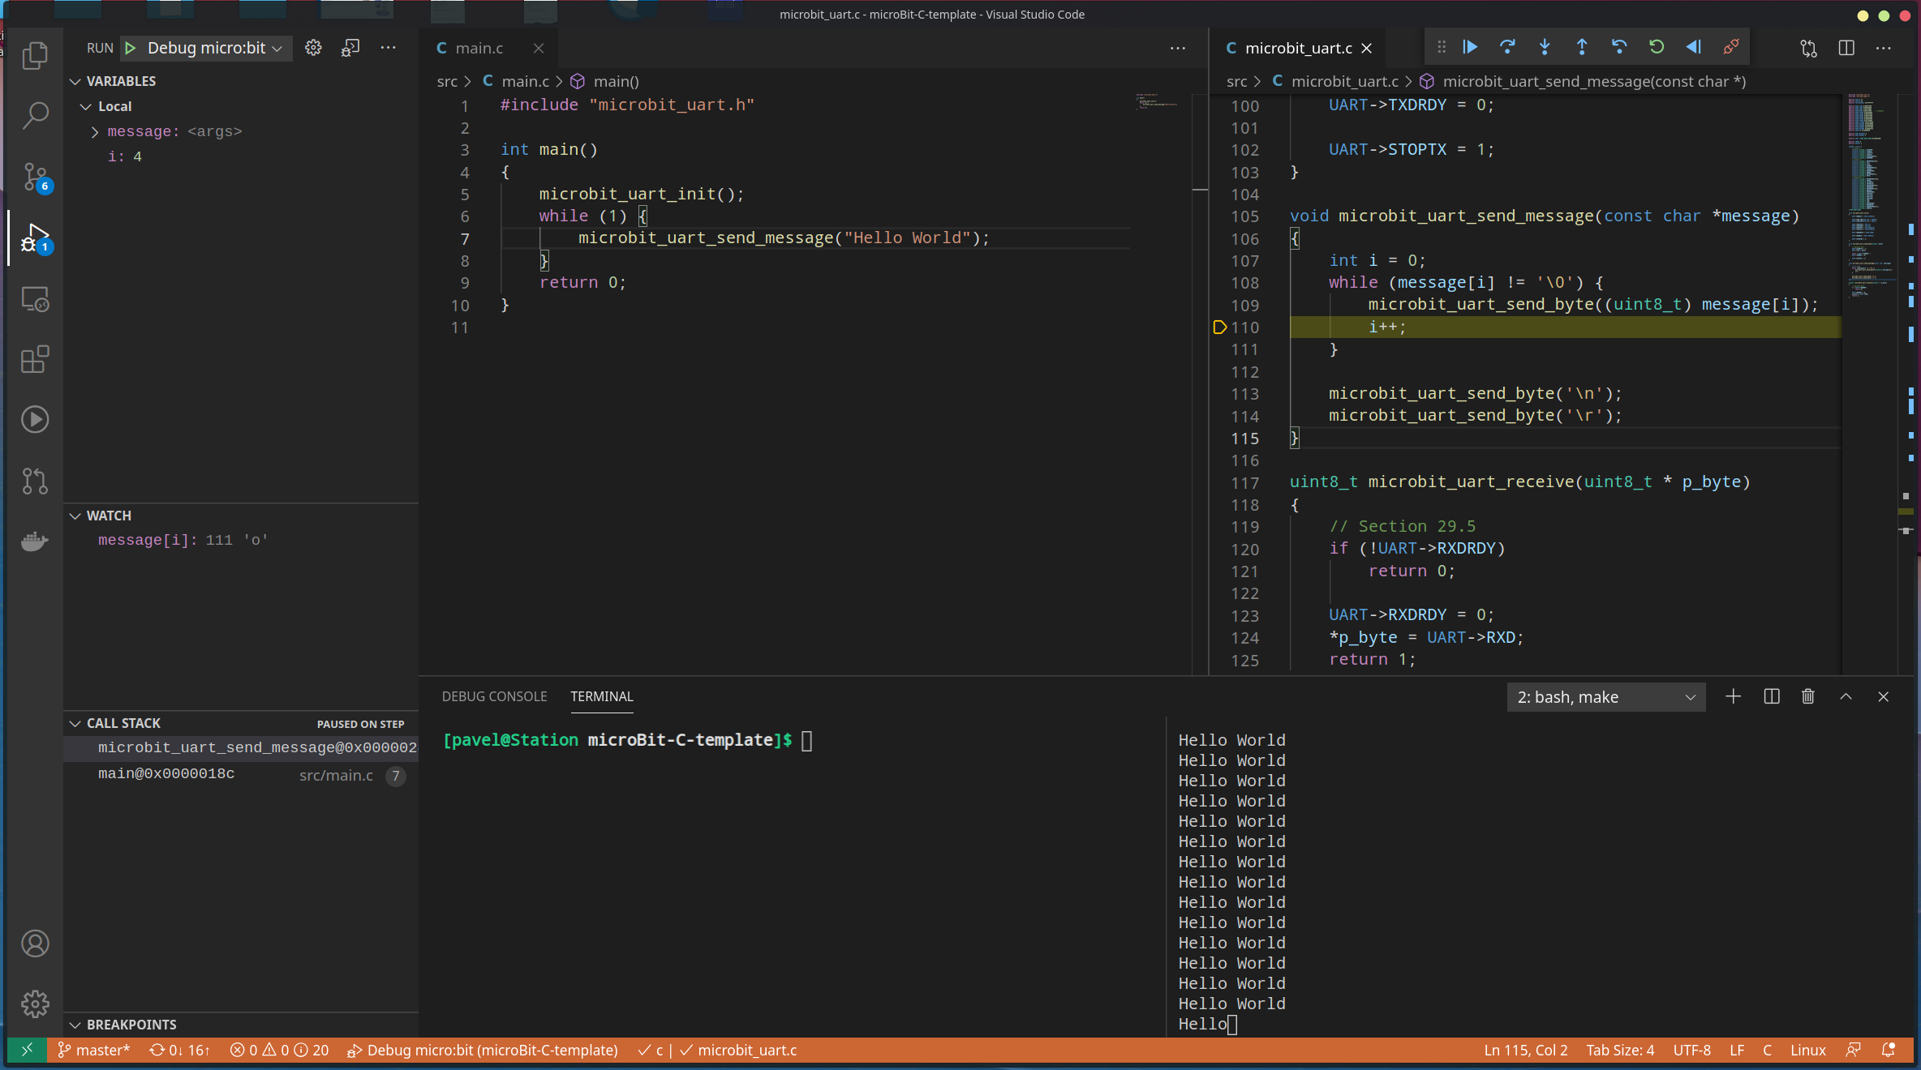The height and width of the screenshot is (1070, 1921).
Task: Select the main@0x0000018c call stack frame
Action: (166, 774)
